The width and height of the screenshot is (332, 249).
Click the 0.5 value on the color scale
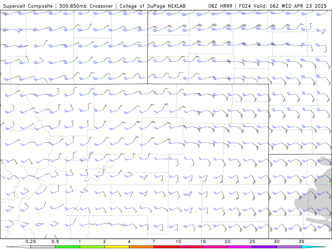tap(55, 242)
